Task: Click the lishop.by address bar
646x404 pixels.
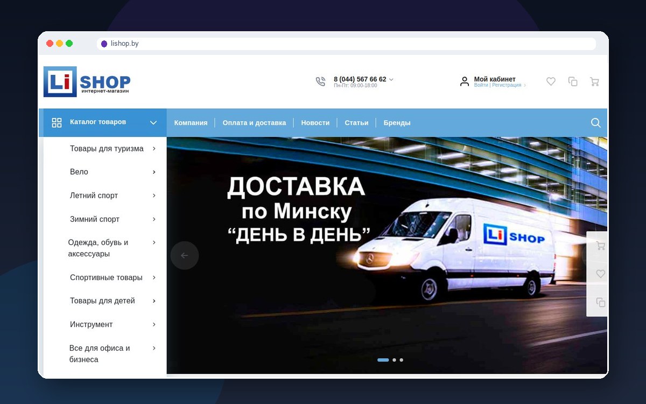Action: [x=346, y=44]
